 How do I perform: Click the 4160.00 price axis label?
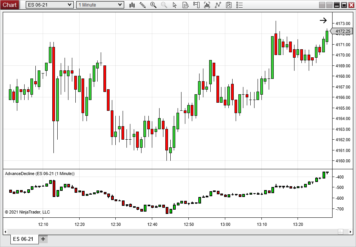343,161
